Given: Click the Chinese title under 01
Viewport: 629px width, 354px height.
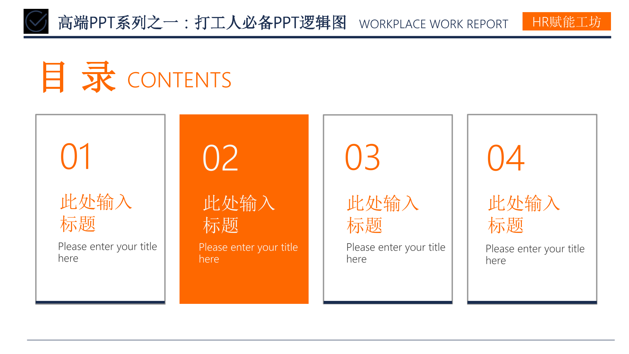Looking at the screenshot, I should click(96, 212).
